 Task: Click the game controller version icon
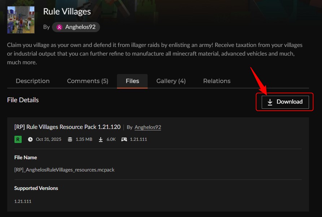pos(124,139)
